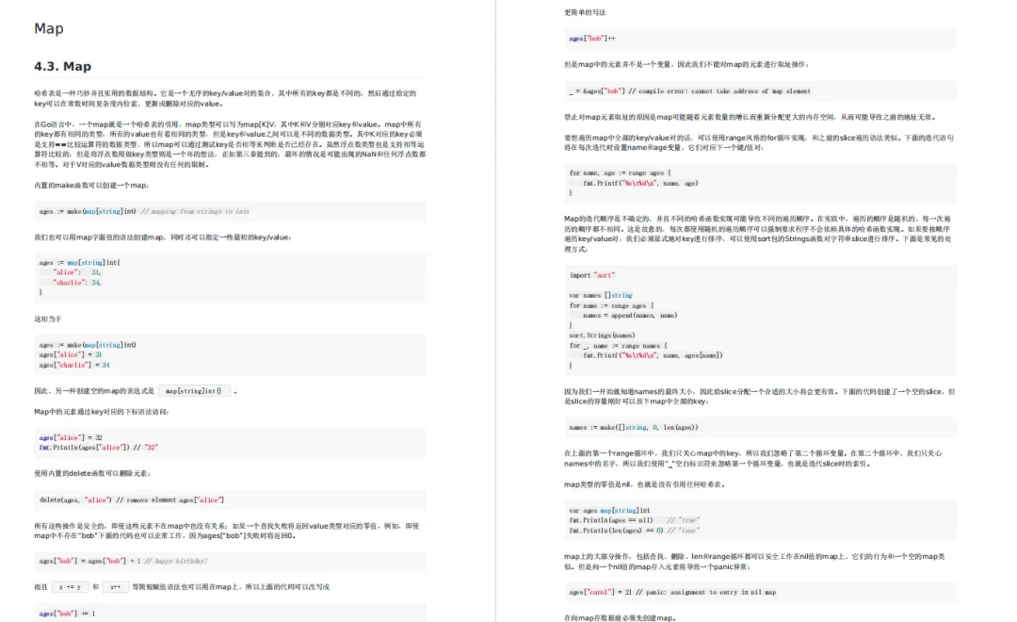The height and width of the screenshot is (622, 1017).
Task: Click code line "names := make([]string, 0, len(ages))"
Action: coord(634,428)
